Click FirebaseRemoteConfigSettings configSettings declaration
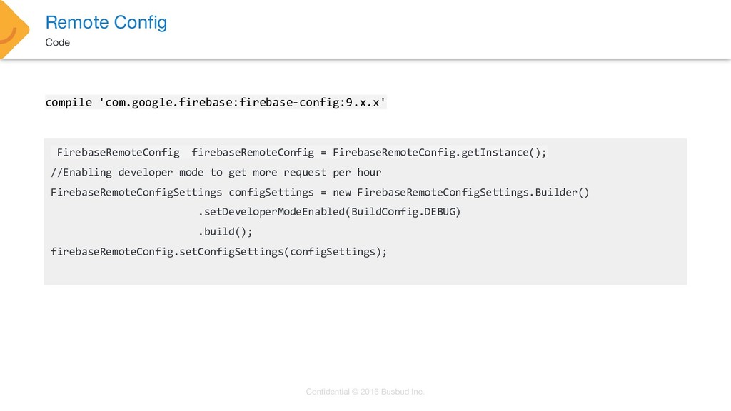Viewport: 731px width, 411px height. (x=182, y=193)
